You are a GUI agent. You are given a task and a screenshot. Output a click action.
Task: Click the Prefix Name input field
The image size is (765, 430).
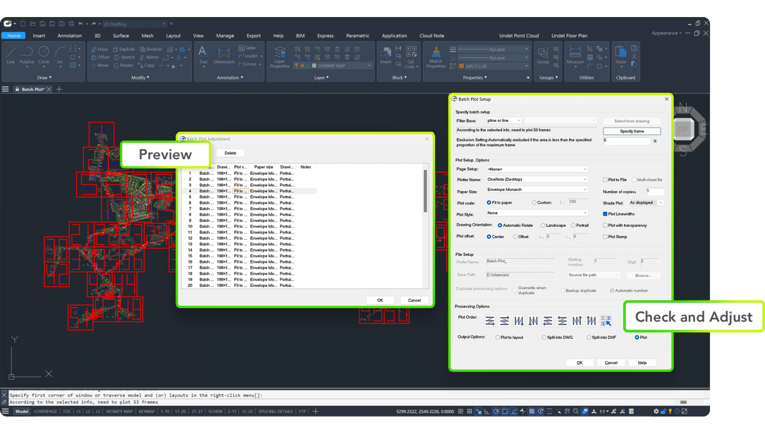point(520,262)
